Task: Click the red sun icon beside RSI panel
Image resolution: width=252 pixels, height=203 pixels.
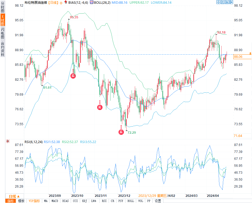Action: coord(8,141)
